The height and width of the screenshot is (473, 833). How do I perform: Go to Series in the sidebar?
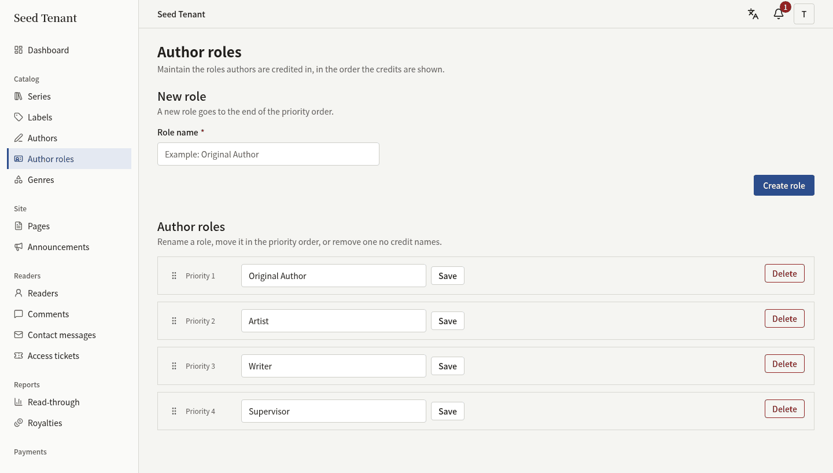tap(69, 96)
